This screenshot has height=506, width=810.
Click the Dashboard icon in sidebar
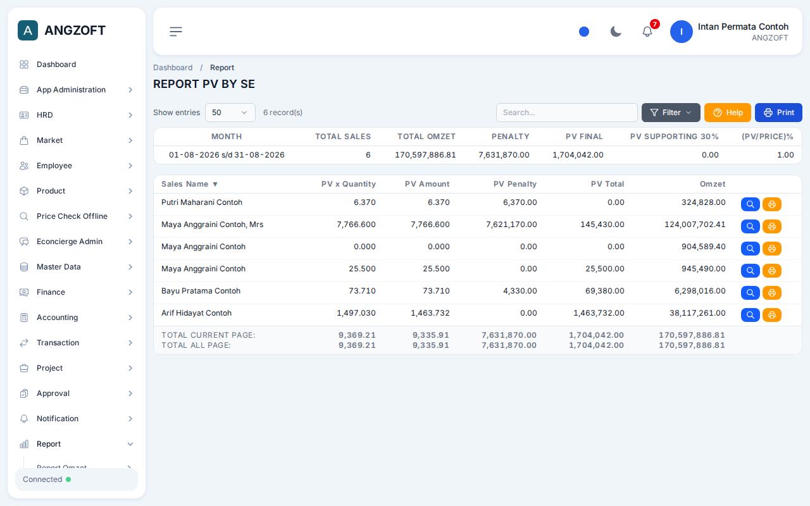coord(24,65)
